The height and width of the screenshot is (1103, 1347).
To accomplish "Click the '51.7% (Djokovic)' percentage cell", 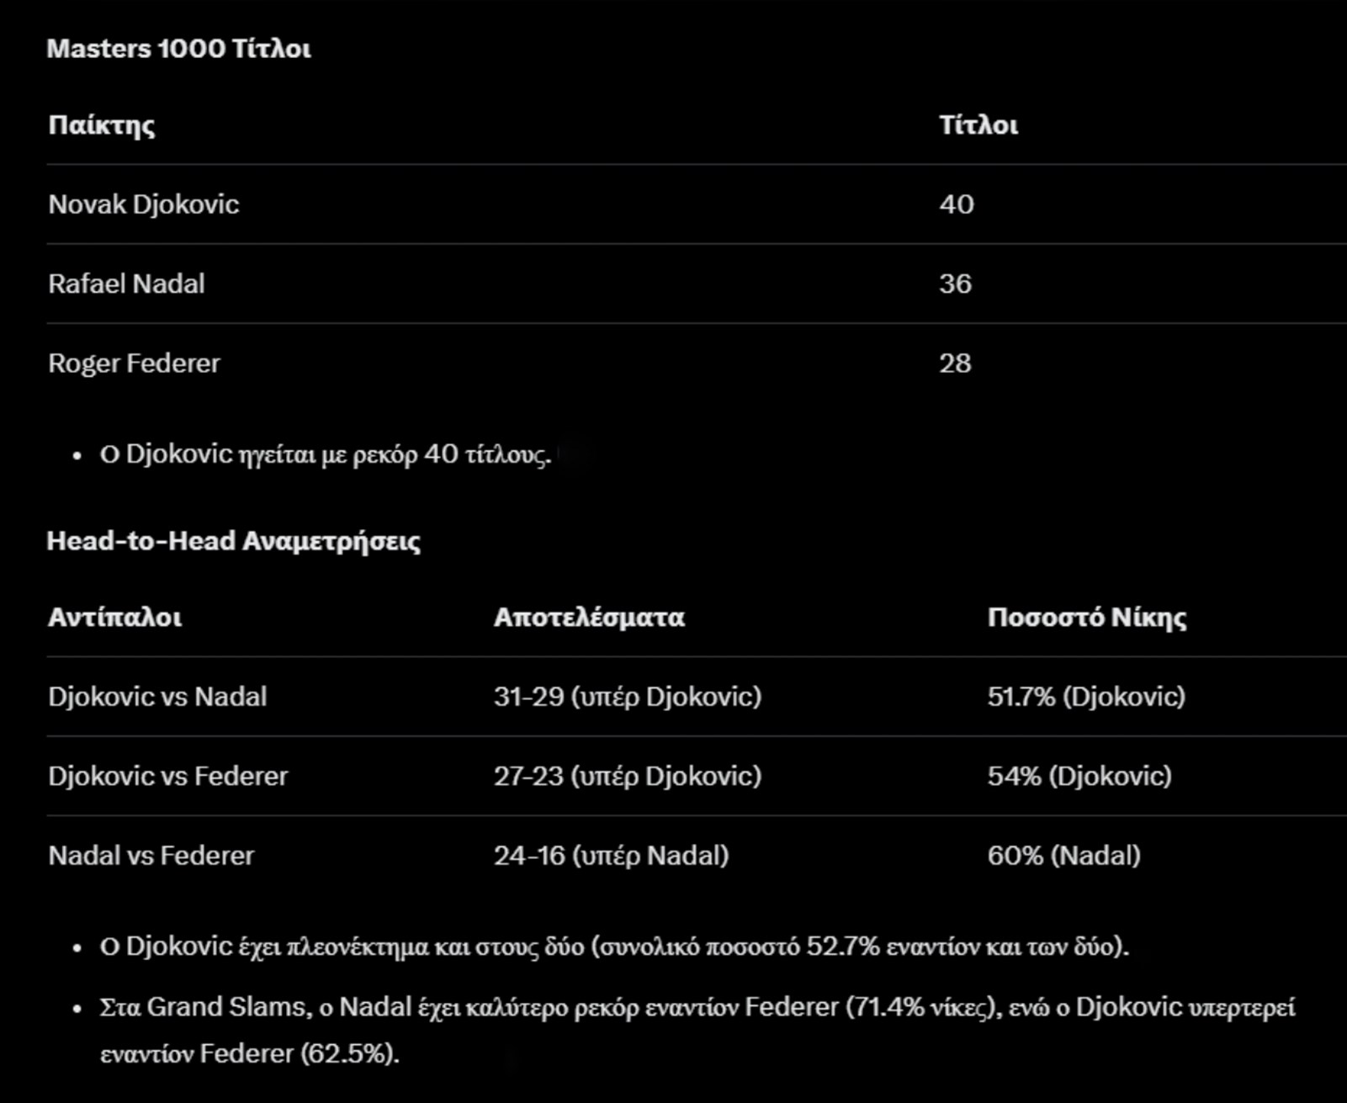I will click(1086, 697).
